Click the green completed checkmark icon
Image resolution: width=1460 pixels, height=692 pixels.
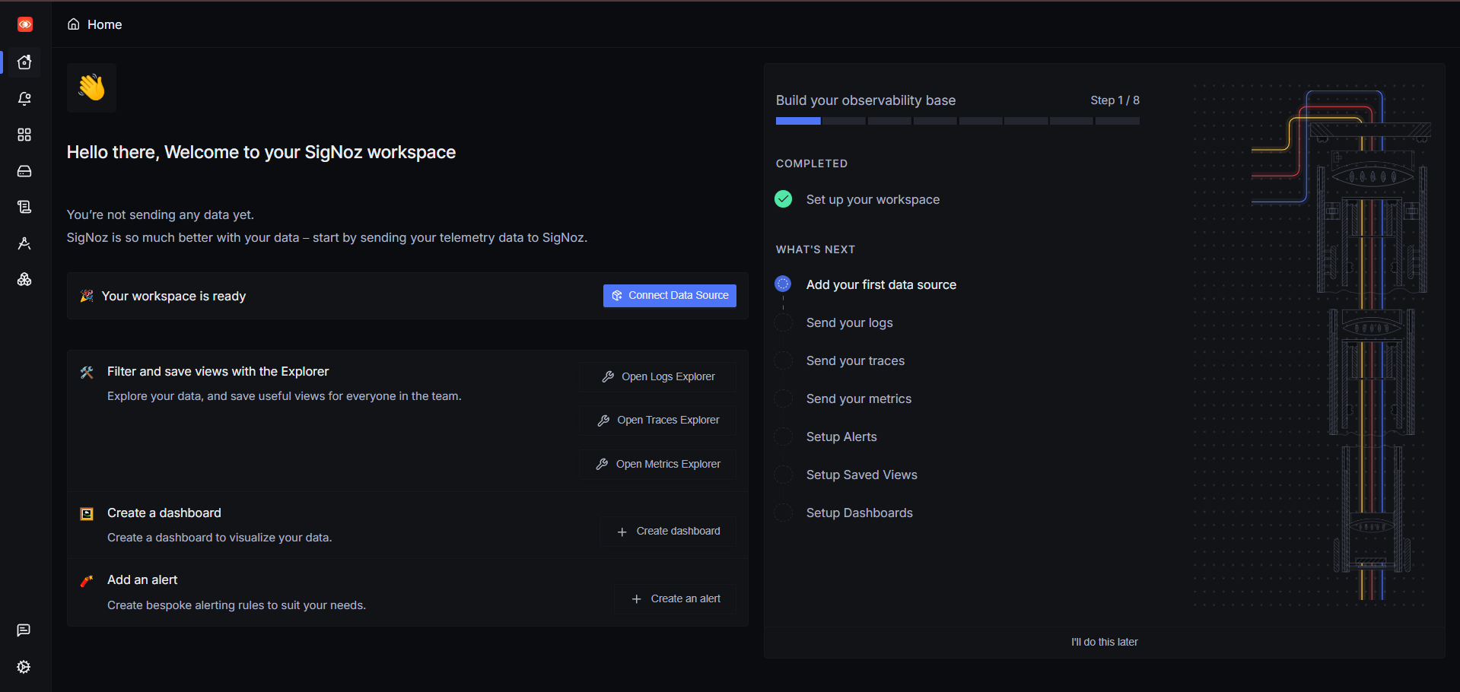pos(784,199)
